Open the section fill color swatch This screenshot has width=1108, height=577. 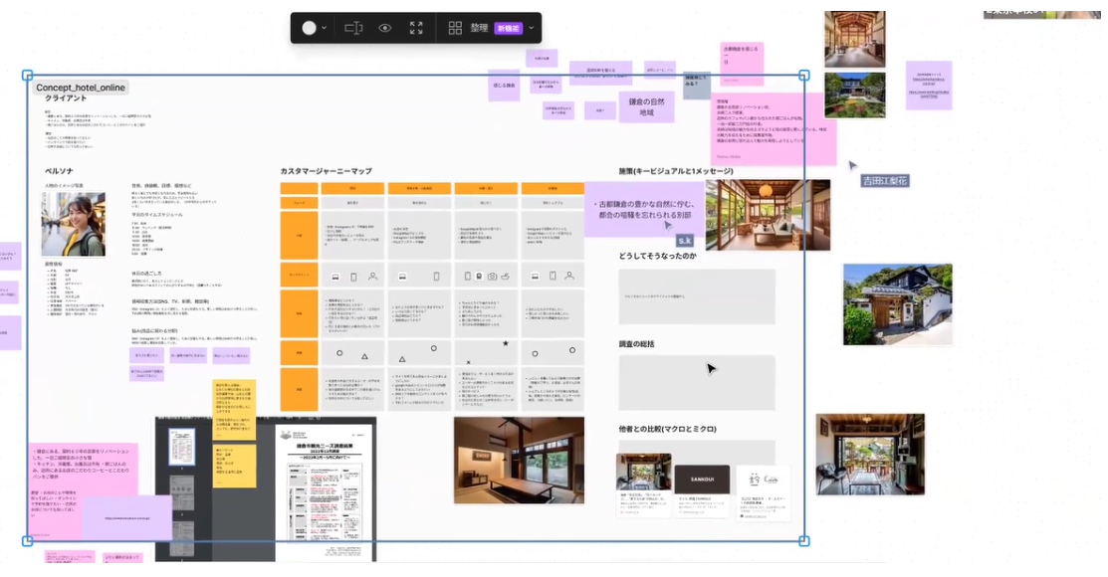pyautogui.click(x=309, y=28)
